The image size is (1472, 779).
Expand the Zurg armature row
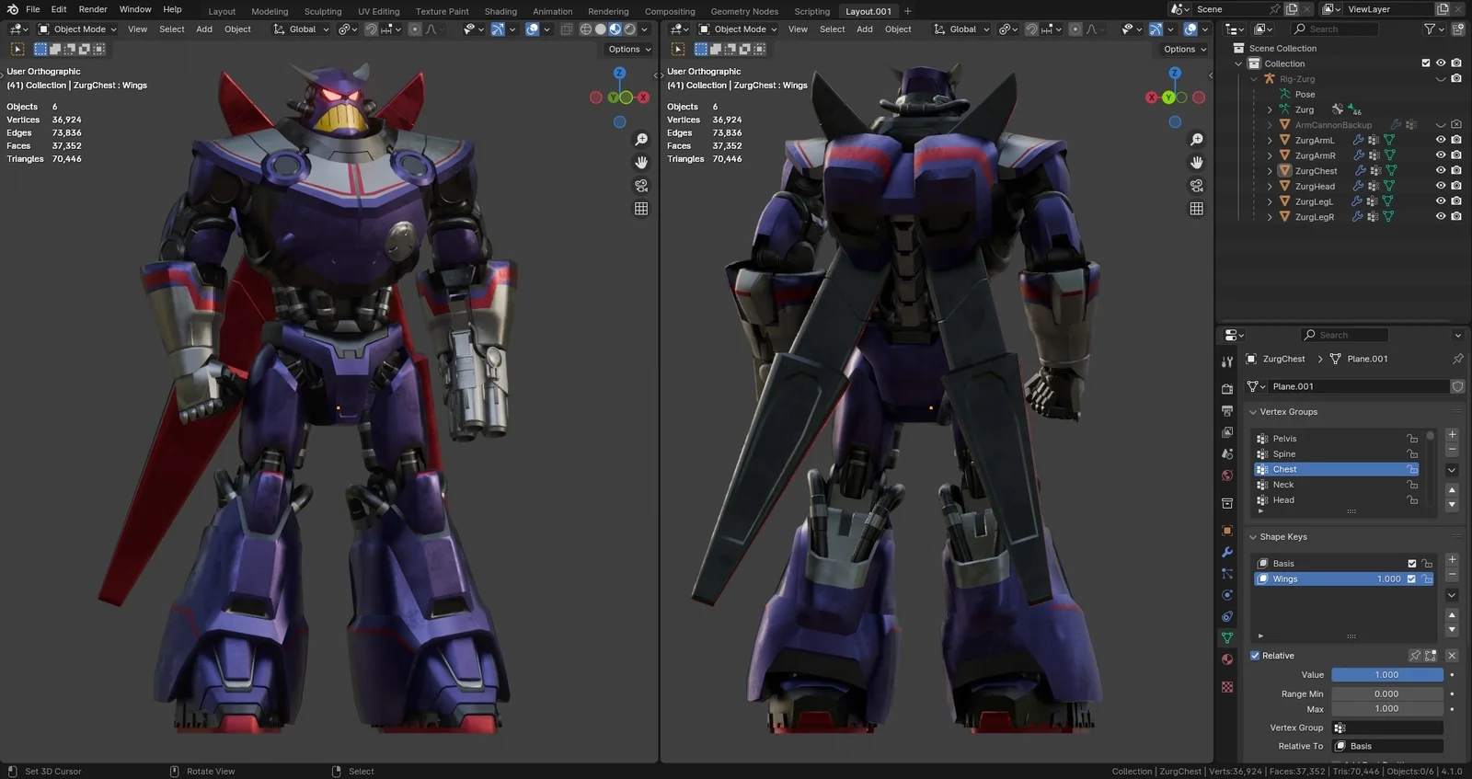(x=1270, y=109)
